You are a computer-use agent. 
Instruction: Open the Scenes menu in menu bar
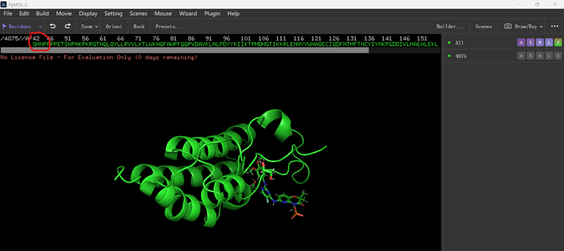[138, 14]
